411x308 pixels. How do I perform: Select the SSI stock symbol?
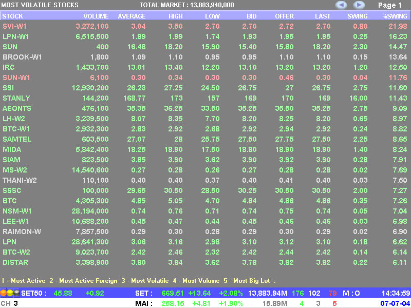tap(8, 88)
